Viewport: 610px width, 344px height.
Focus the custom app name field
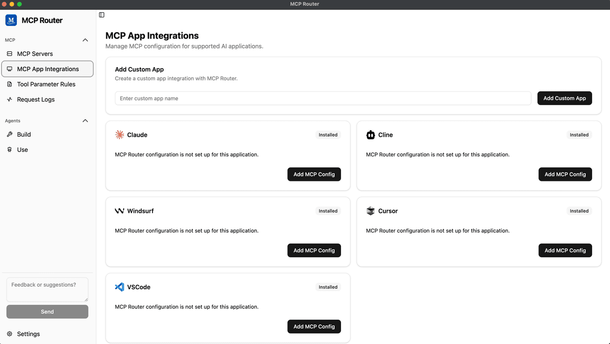tap(323, 99)
